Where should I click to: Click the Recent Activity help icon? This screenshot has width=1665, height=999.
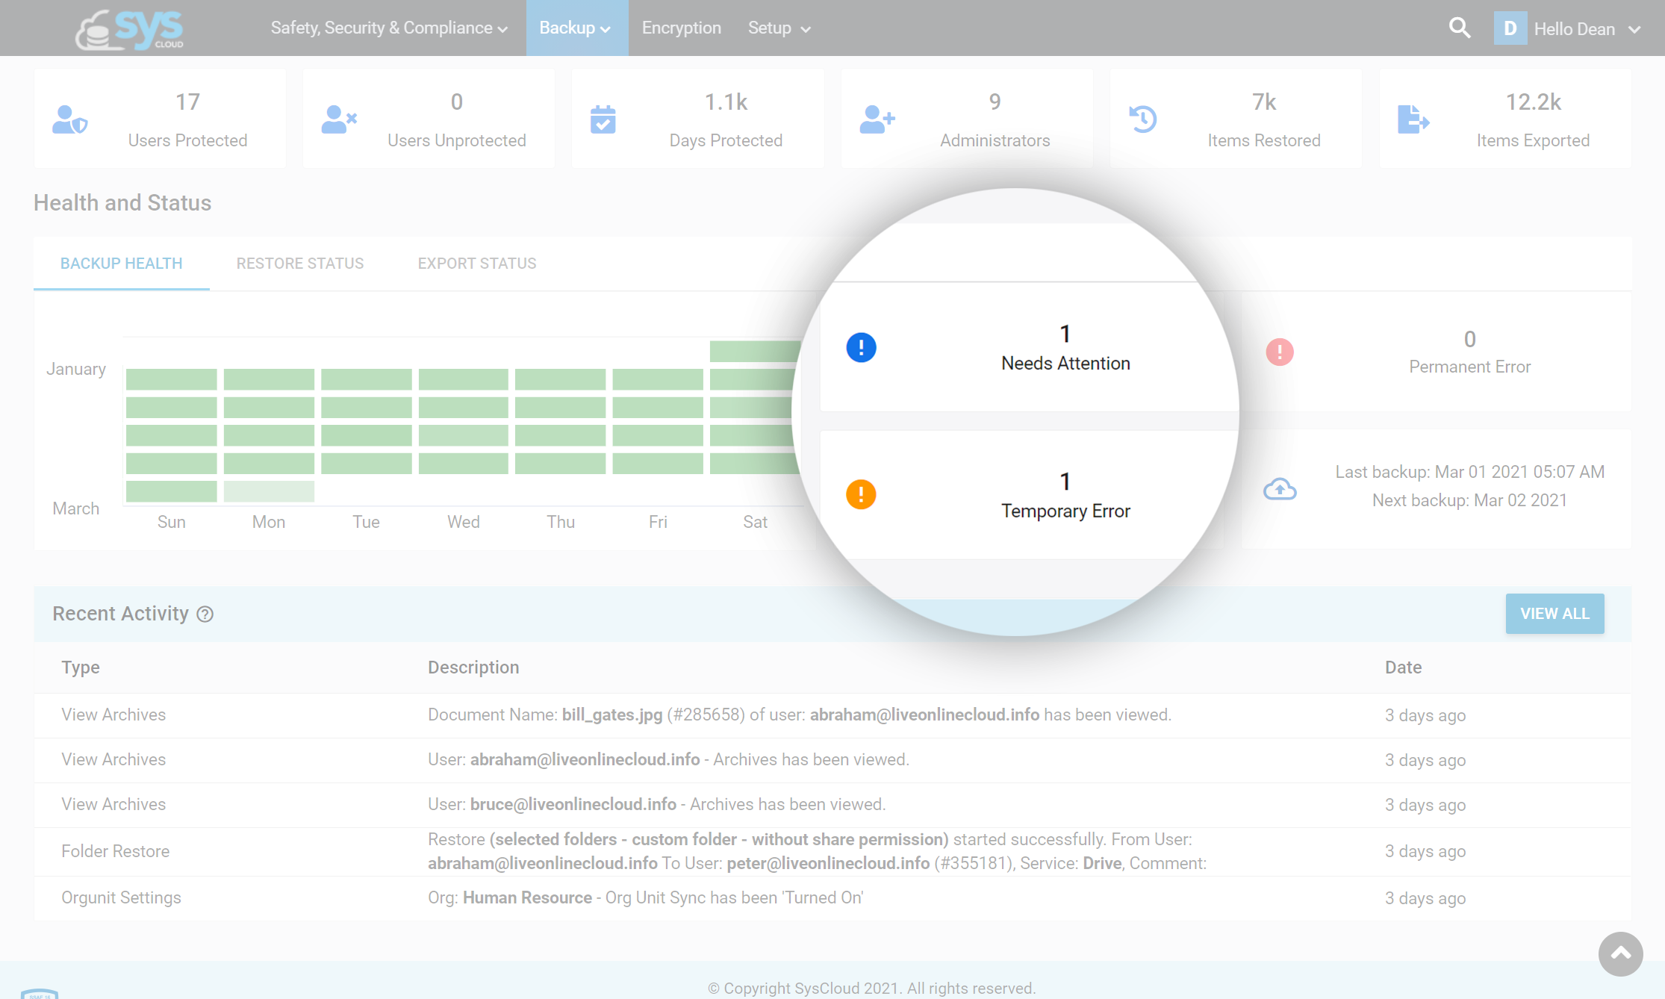(x=205, y=614)
